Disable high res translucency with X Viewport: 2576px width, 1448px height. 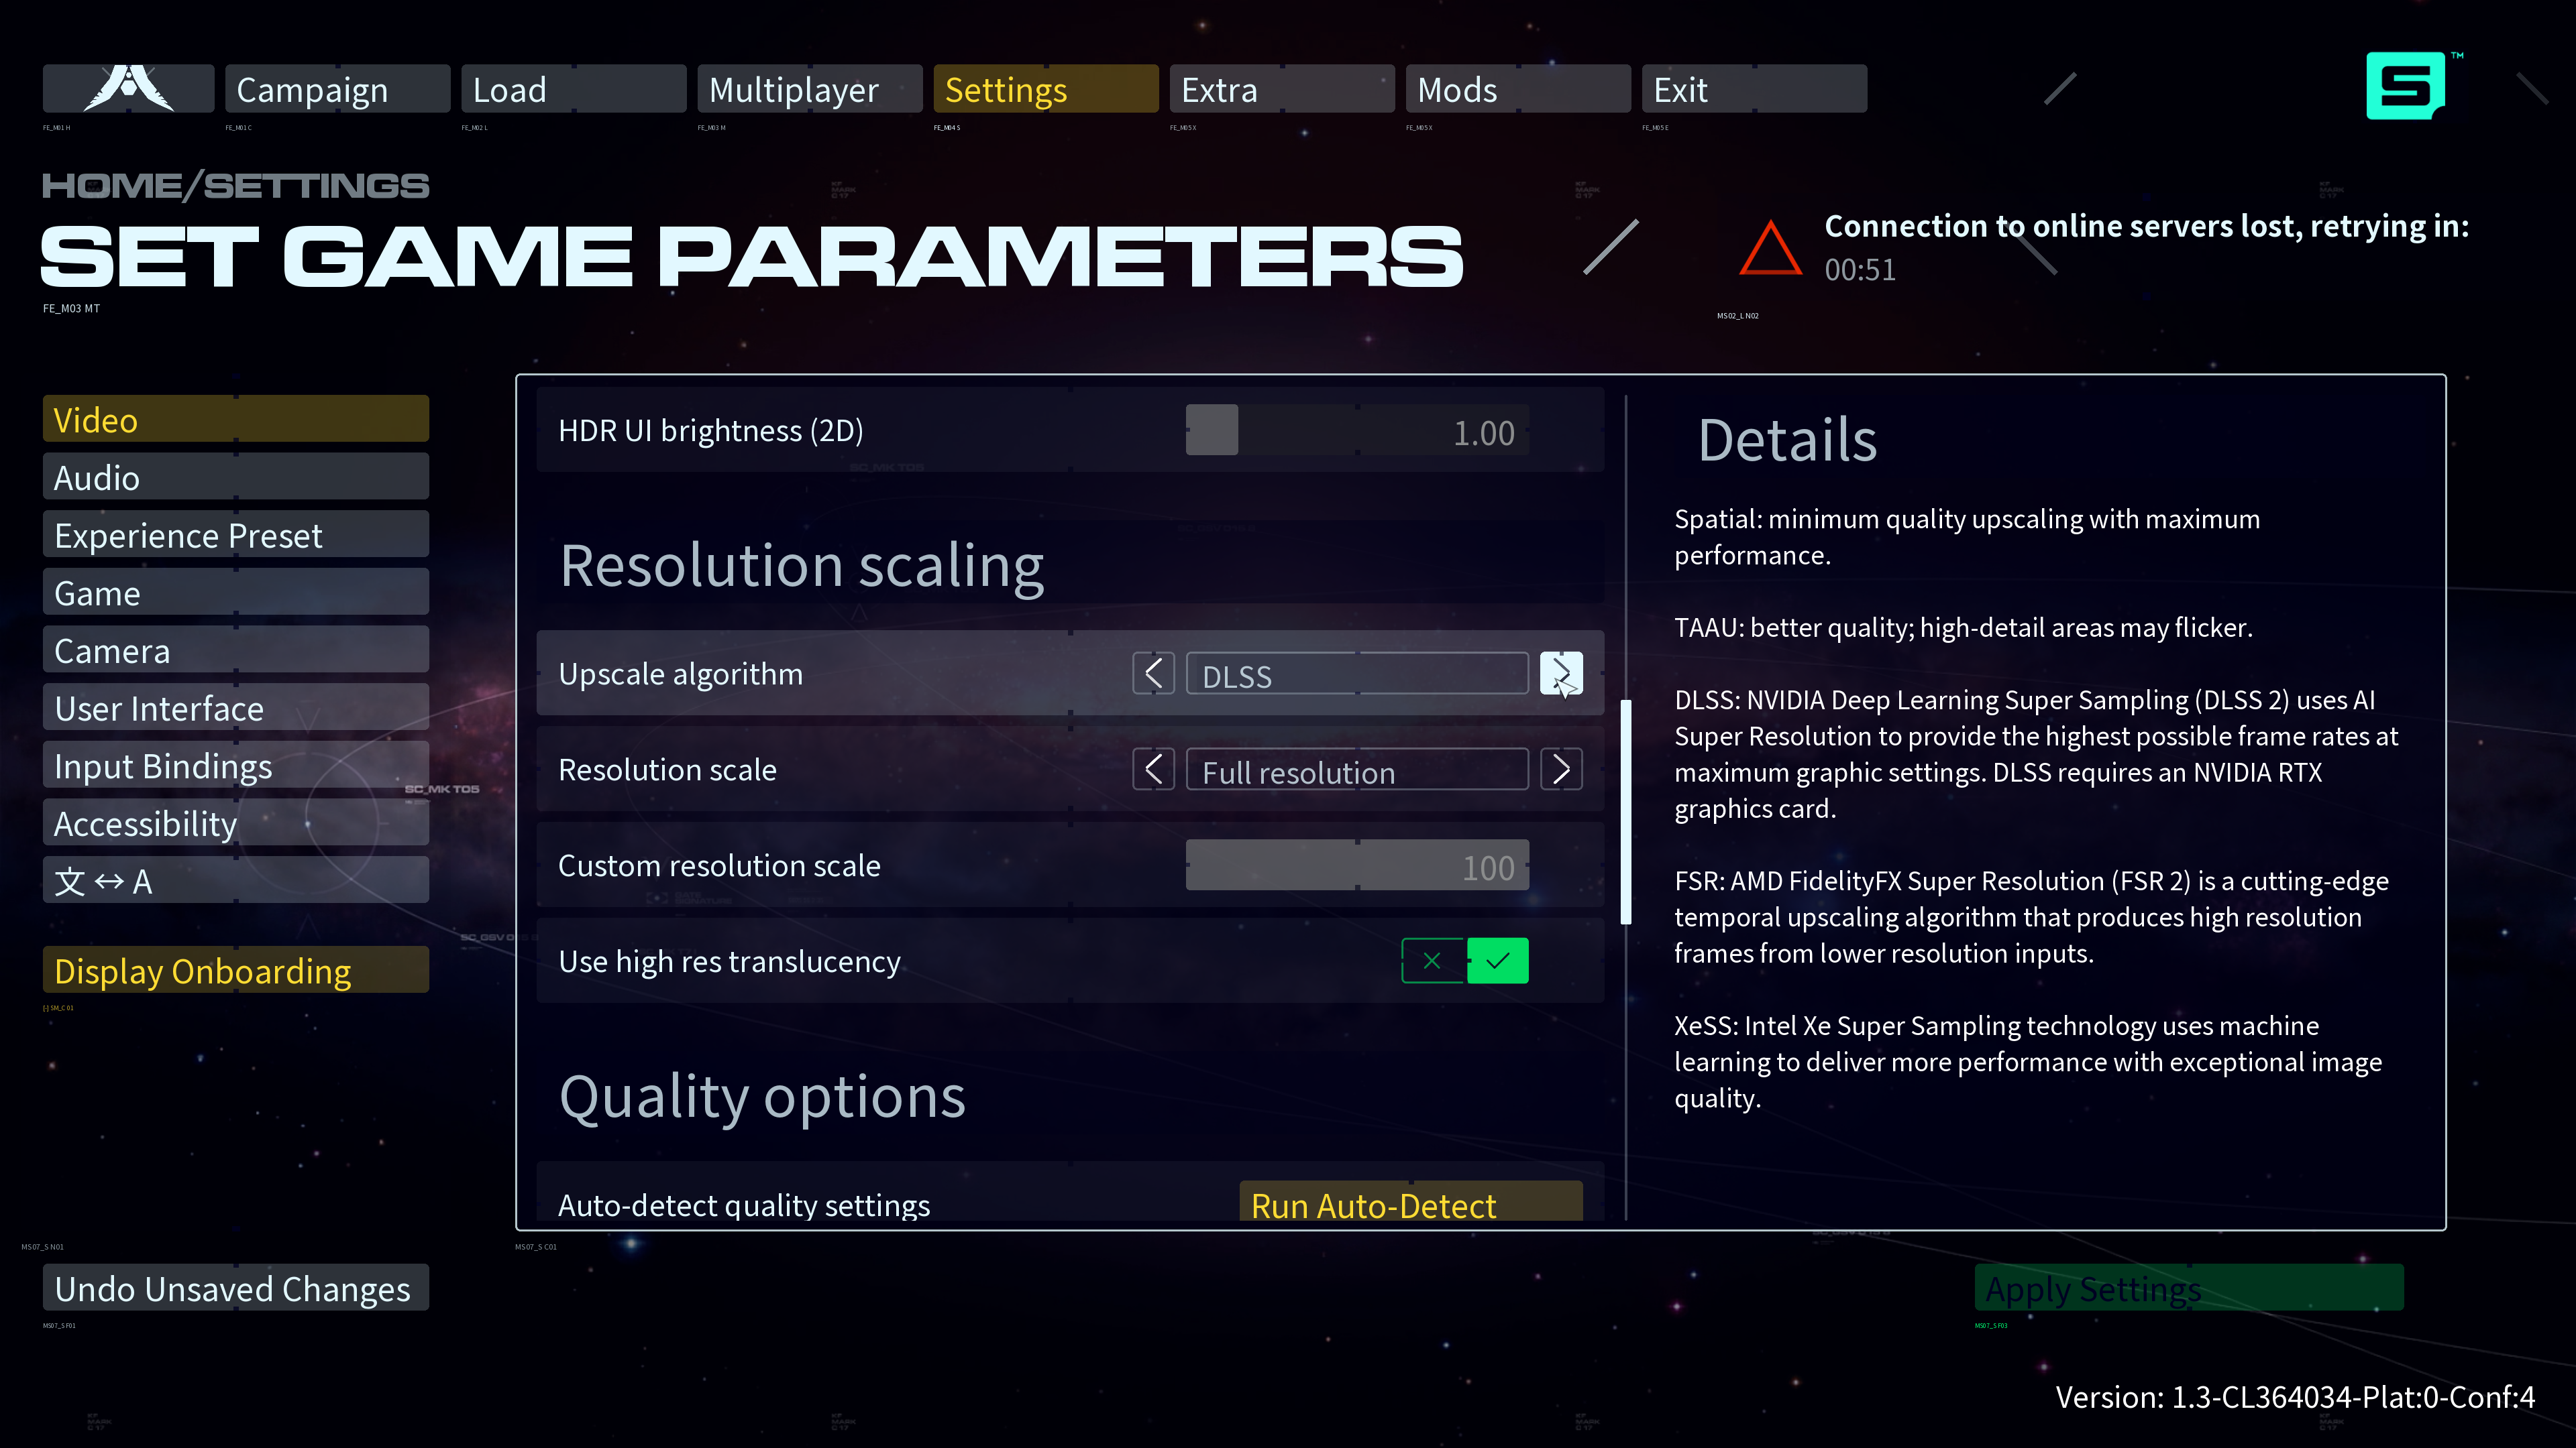(1432, 961)
